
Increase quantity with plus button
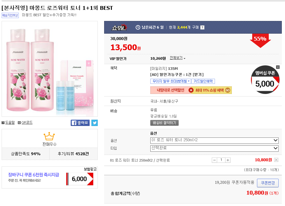[228, 160]
